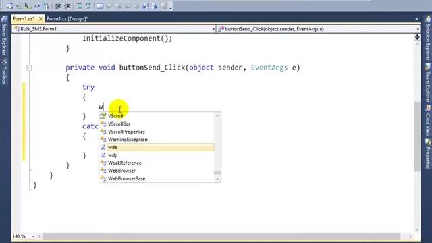Screen dimensions: 432x243
Task: Select the Form1.cs* code tab
Action: point(24,19)
